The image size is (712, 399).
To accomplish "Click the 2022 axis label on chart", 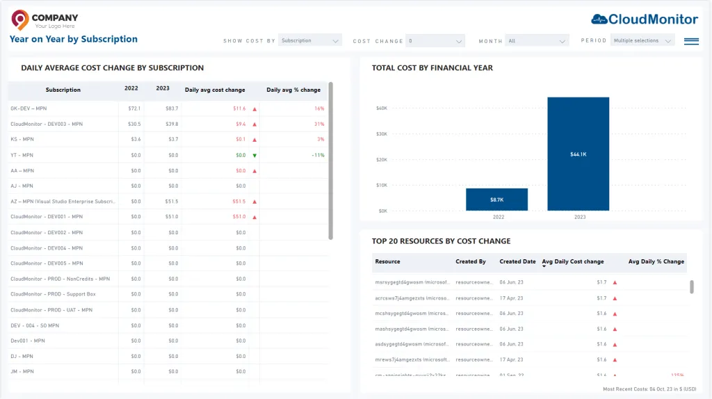I will [x=499, y=217].
